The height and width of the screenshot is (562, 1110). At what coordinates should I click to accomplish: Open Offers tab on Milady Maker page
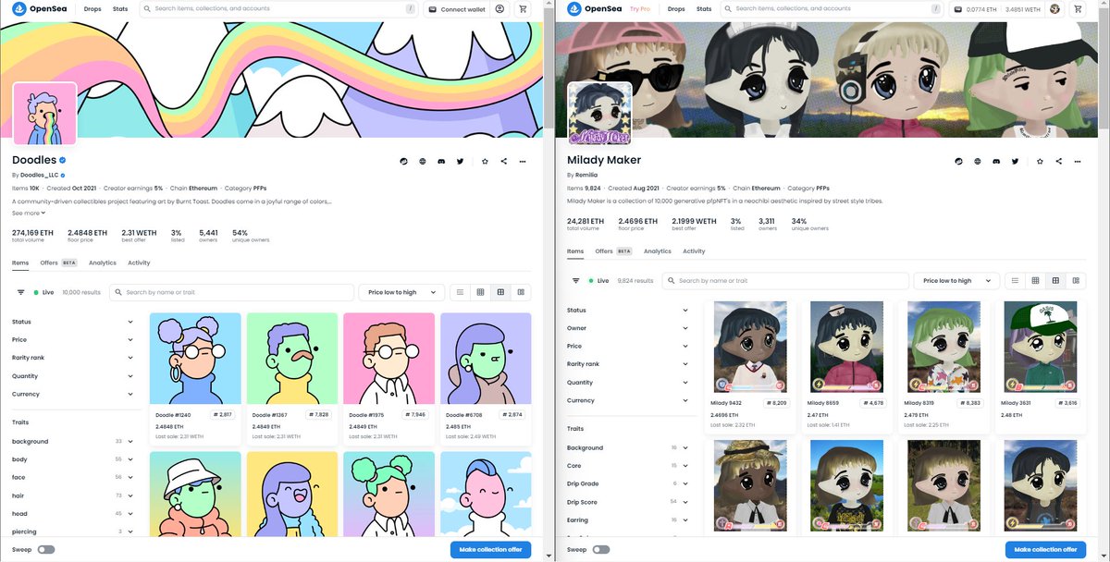point(613,251)
